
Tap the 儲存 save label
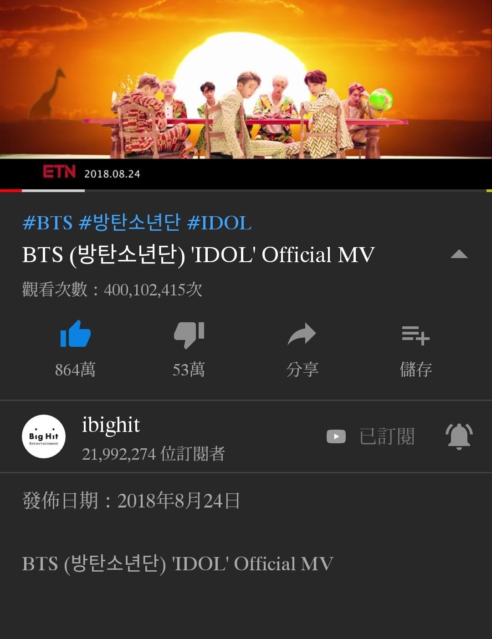[x=415, y=369]
